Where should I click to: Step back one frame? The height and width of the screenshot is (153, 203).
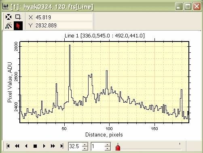(26, 146)
